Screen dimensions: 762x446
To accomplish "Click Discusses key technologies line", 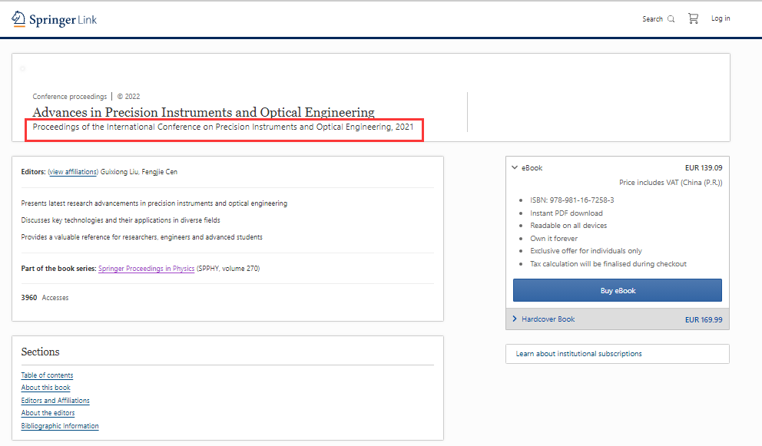I will coord(121,220).
